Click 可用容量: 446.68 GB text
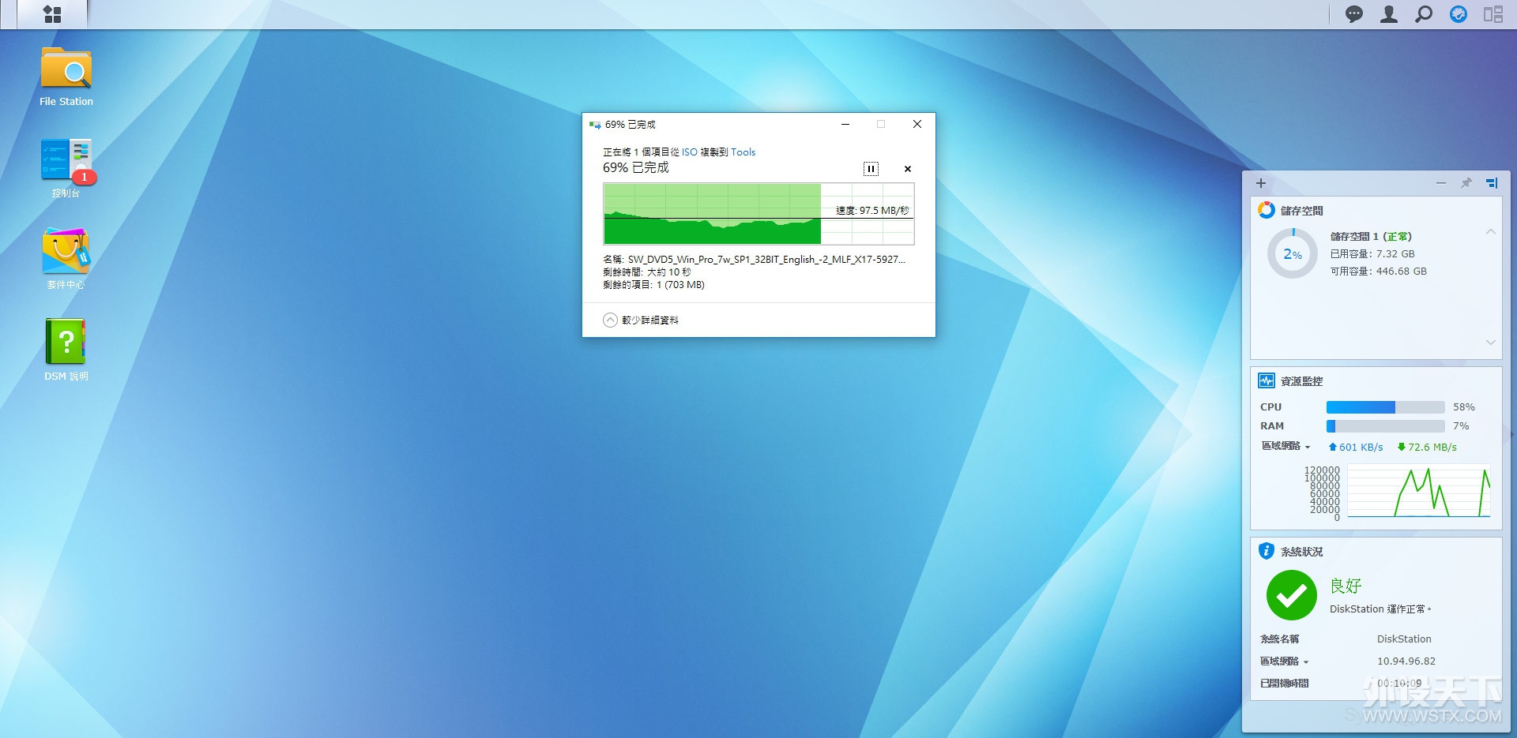The height and width of the screenshot is (738, 1517). (x=1379, y=272)
